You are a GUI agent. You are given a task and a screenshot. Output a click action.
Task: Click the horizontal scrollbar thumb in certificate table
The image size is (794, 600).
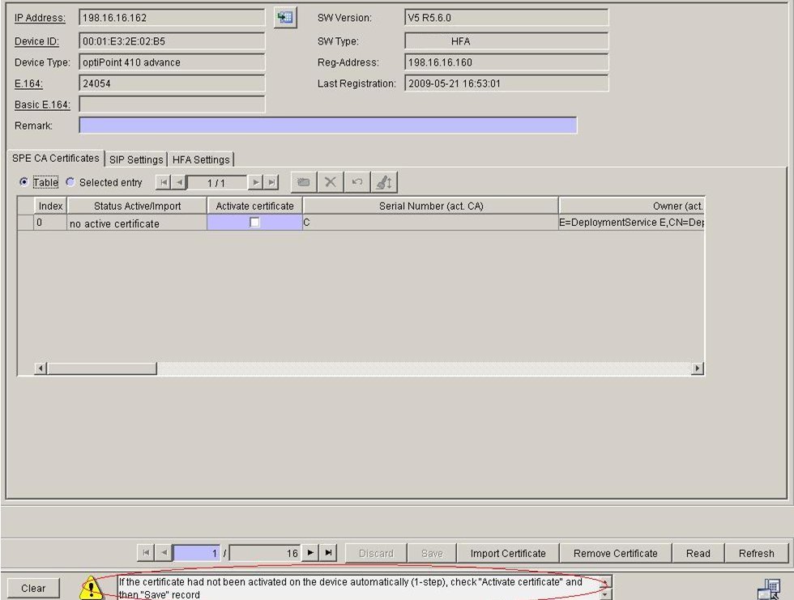[102, 368]
